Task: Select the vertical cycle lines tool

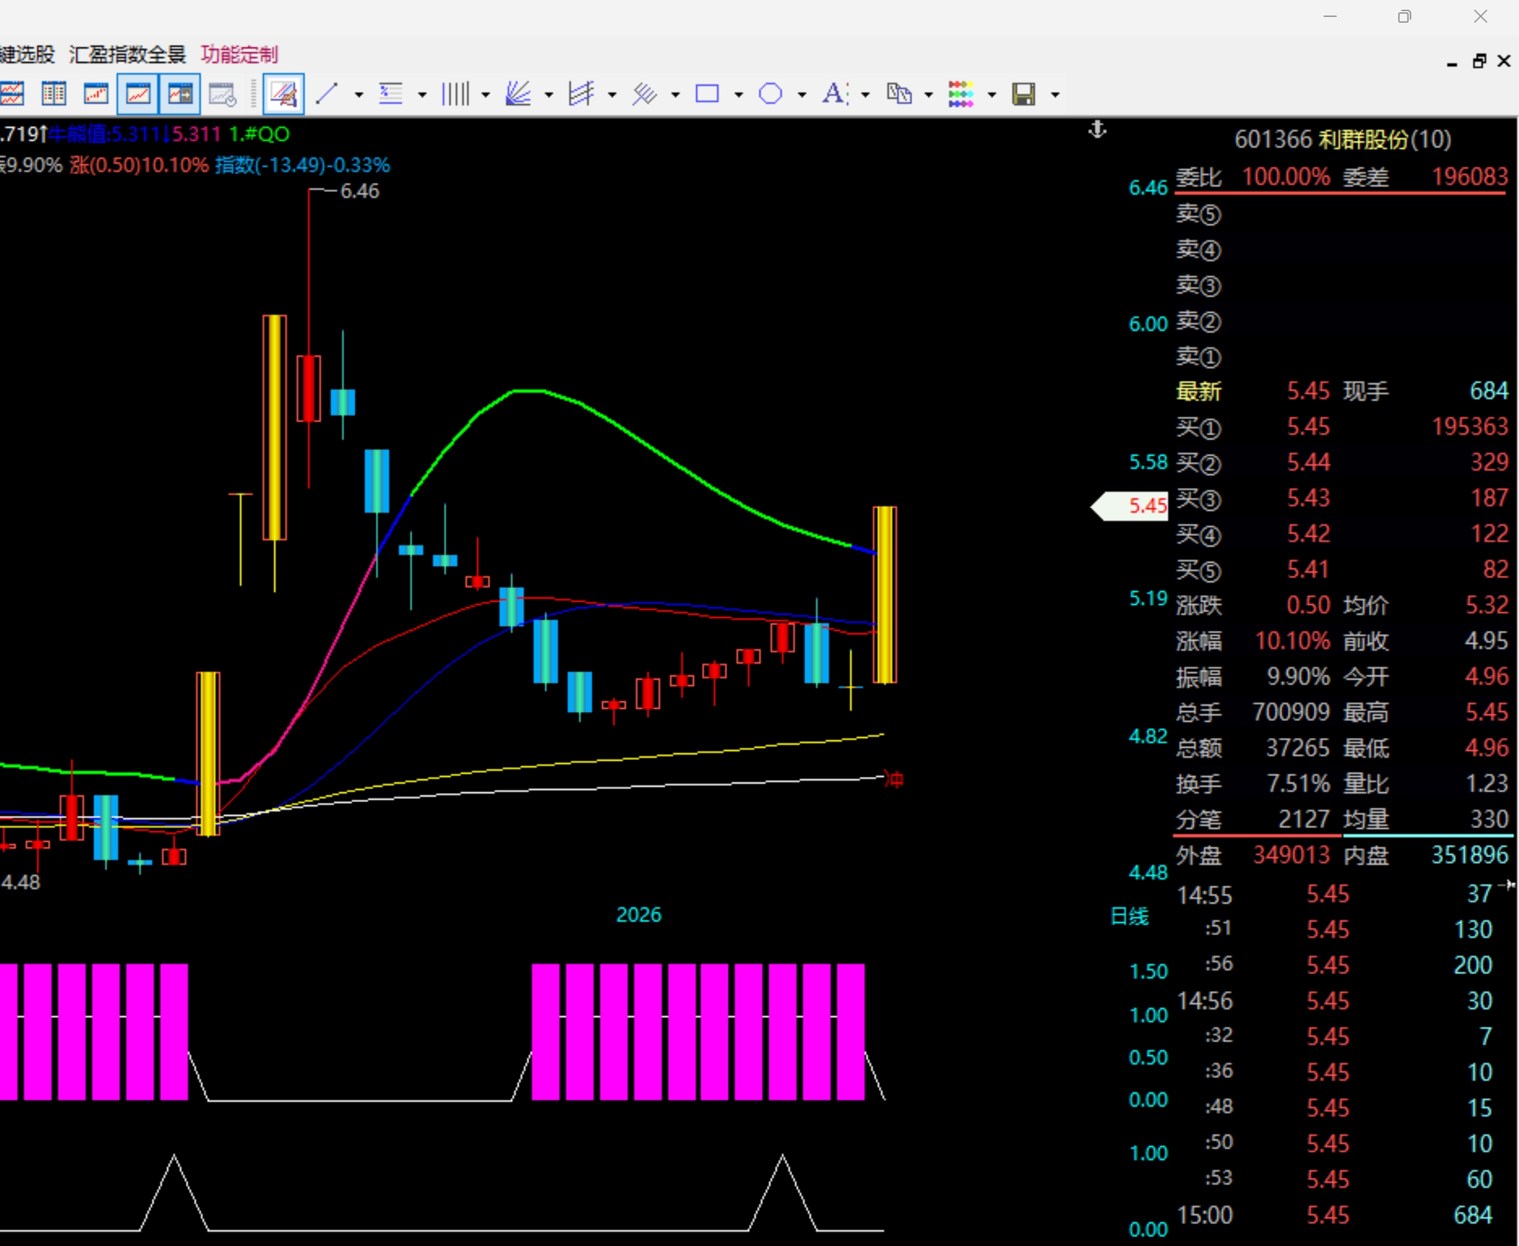Action: click(455, 94)
